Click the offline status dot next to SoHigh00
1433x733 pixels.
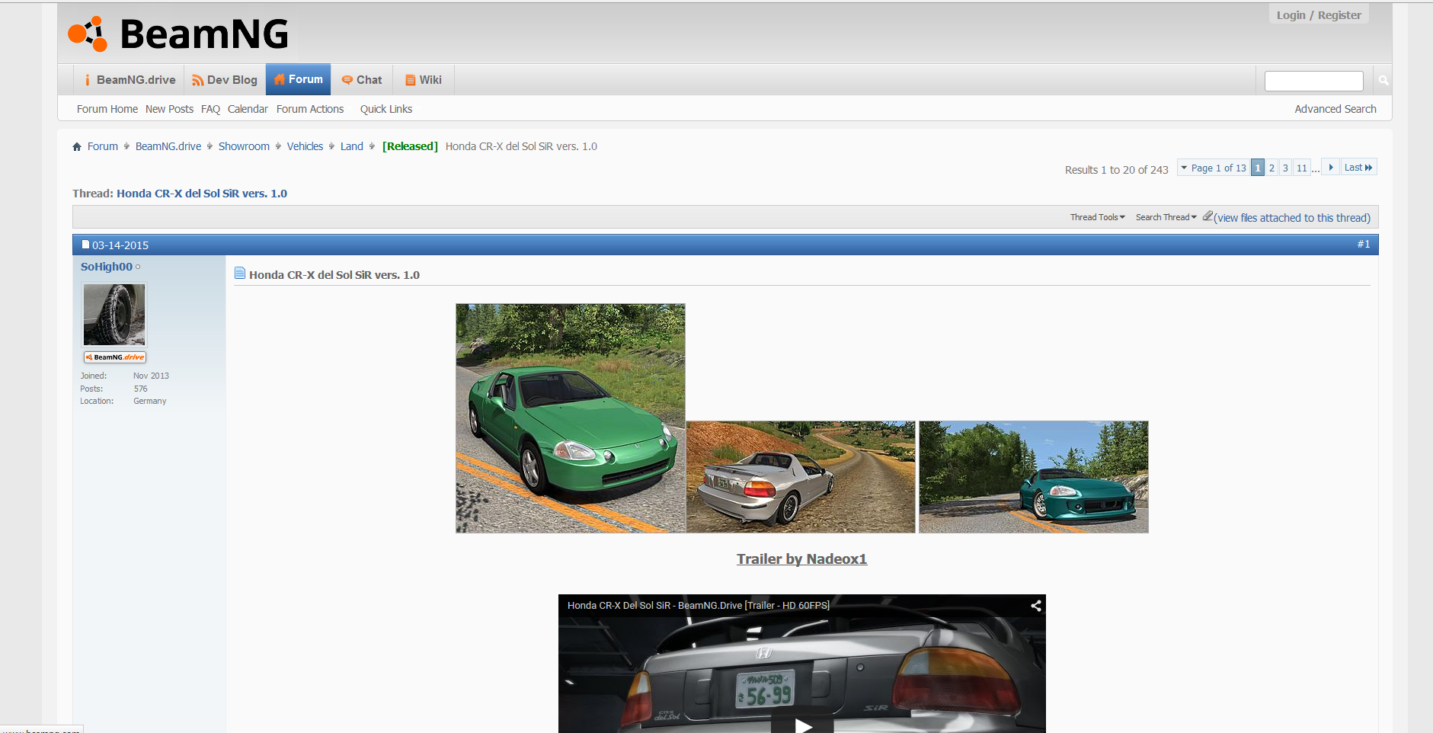pos(138,267)
